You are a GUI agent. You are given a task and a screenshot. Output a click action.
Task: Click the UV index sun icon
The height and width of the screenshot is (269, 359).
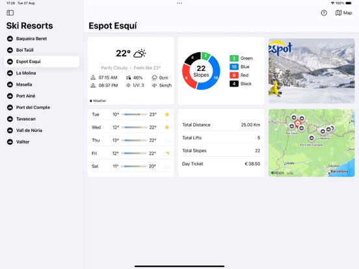128,85
